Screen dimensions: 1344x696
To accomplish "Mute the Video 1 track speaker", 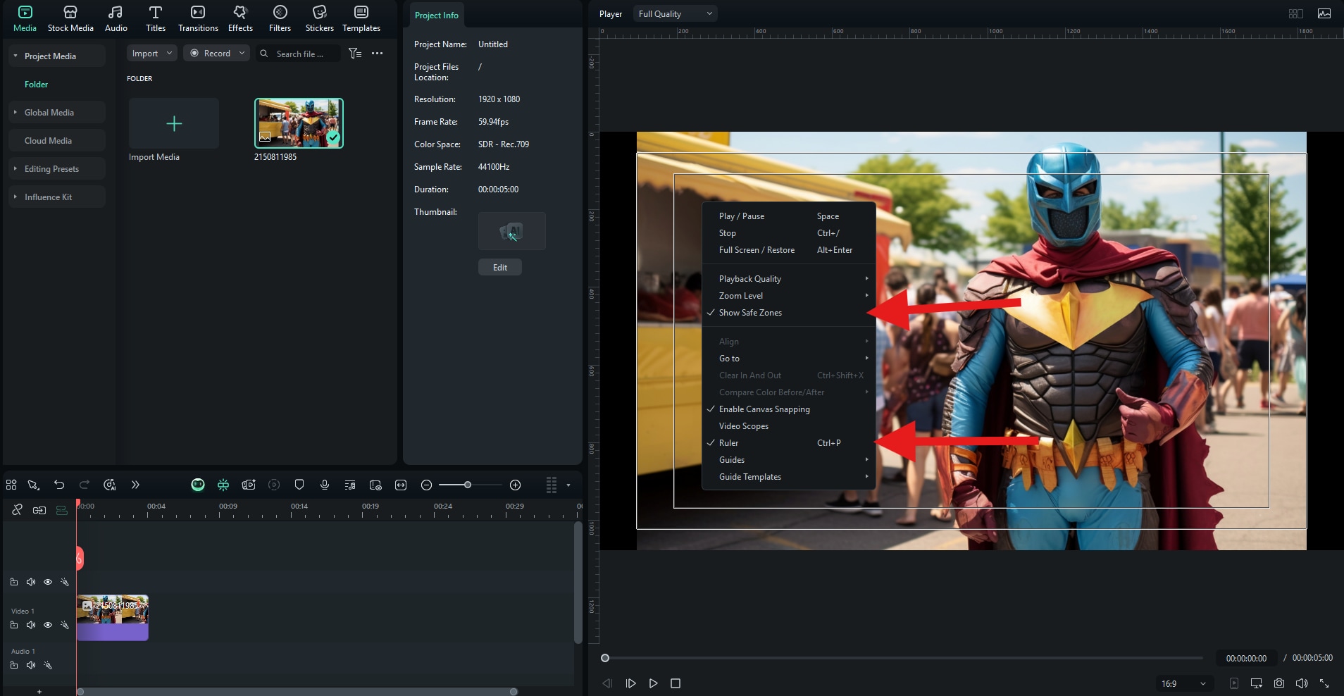I will 31,625.
